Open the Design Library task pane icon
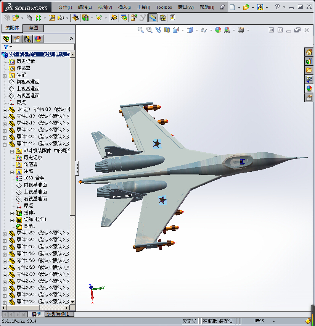The image size is (315, 326). [309, 61]
